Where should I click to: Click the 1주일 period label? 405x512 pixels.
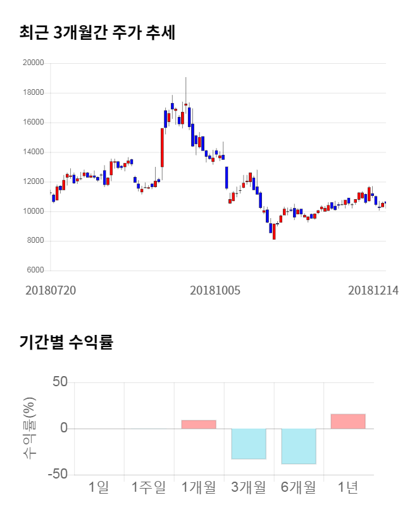click(149, 487)
